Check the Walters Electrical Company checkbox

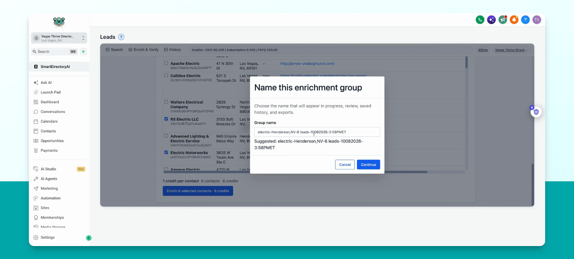pos(166,102)
